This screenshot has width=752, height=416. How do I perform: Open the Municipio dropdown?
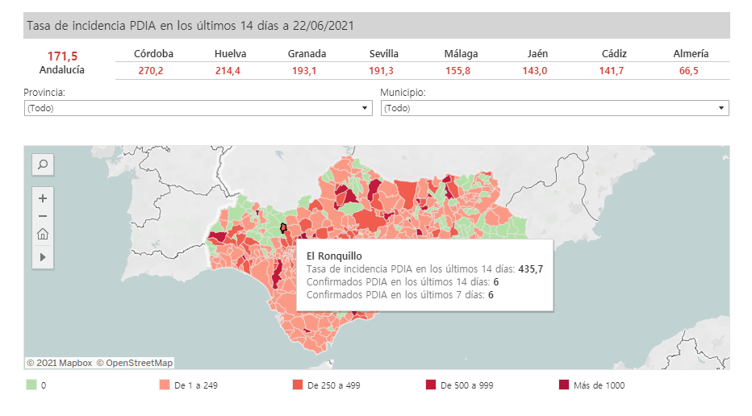click(554, 108)
